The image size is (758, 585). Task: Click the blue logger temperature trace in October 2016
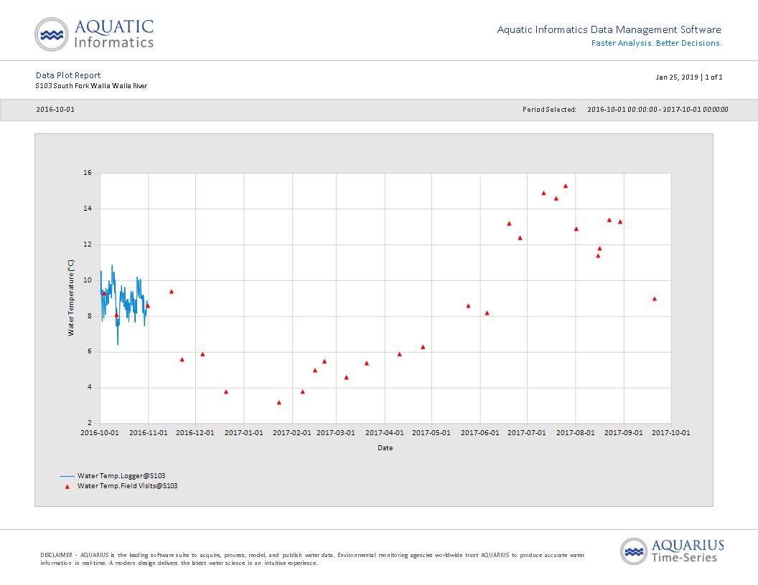click(125, 304)
